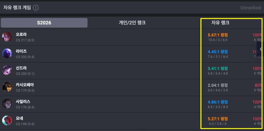The width and height of the screenshot is (264, 131).
Task: Expand the side panel chevron arrow
Action: click(261, 49)
